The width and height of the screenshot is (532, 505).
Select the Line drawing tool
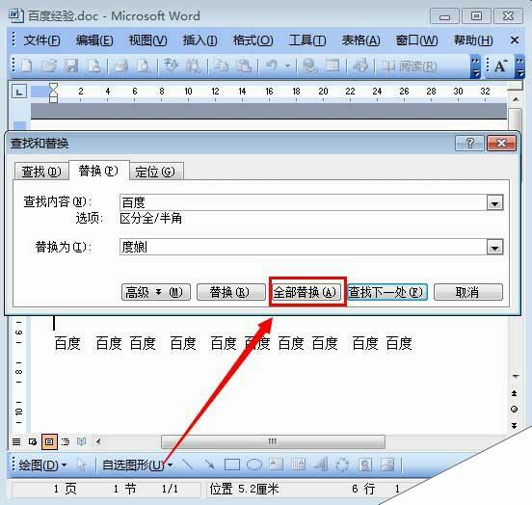pyautogui.click(x=188, y=465)
